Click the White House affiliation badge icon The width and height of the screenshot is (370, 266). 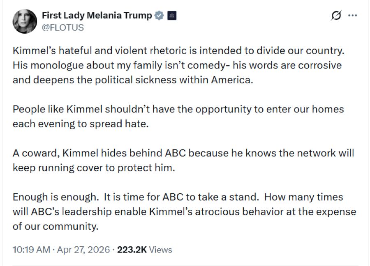(172, 16)
